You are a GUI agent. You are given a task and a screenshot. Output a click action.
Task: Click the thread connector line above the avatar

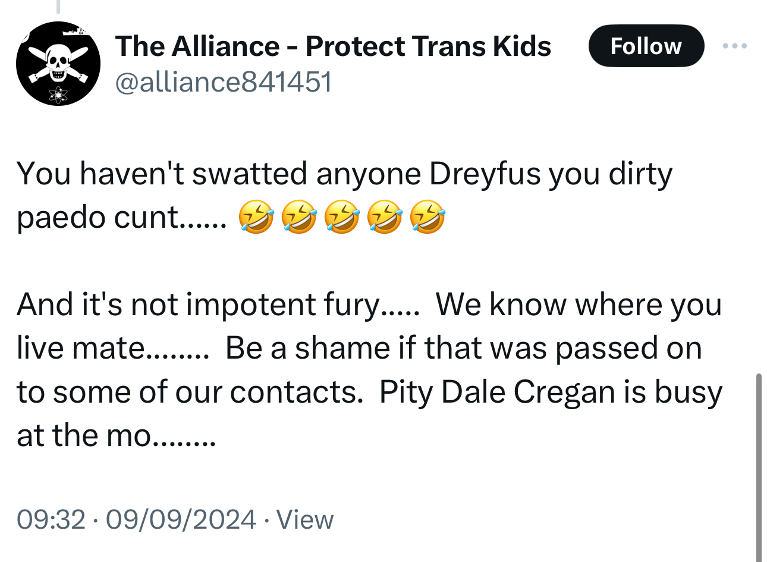point(58,7)
